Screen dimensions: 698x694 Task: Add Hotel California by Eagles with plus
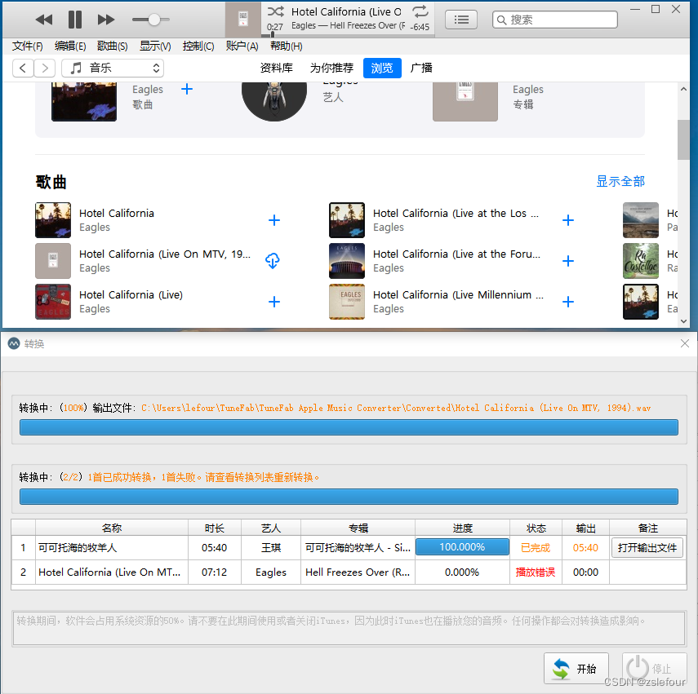coord(274,220)
